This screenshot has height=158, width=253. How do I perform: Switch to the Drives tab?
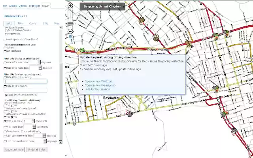13,6
